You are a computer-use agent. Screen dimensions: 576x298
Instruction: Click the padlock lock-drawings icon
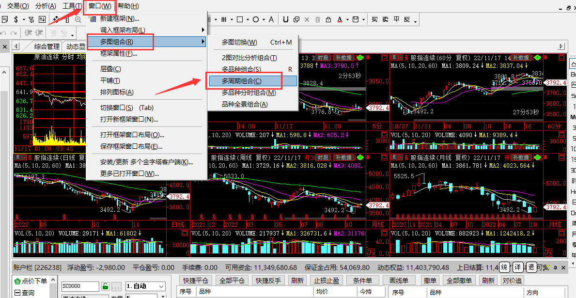(x=329, y=19)
